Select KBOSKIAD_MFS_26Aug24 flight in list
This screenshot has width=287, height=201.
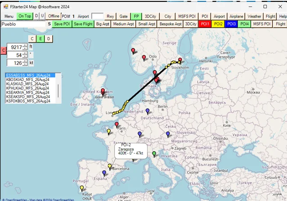tap(31, 80)
